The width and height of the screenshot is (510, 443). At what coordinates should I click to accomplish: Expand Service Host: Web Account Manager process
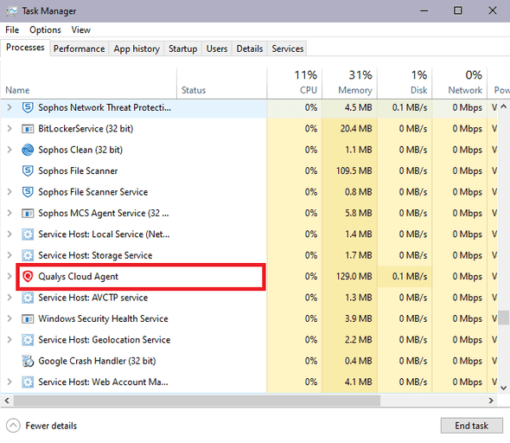(10, 382)
